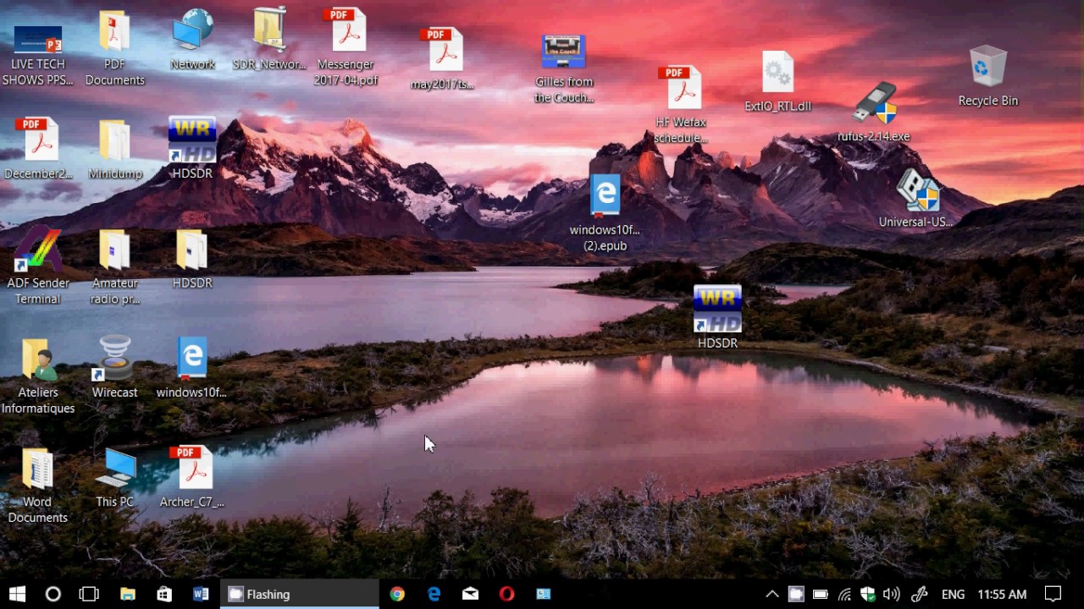Image resolution: width=1084 pixels, height=609 pixels.
Task: Open Cortana search circle
Action: pyautogui.click(x=53, y=594)
